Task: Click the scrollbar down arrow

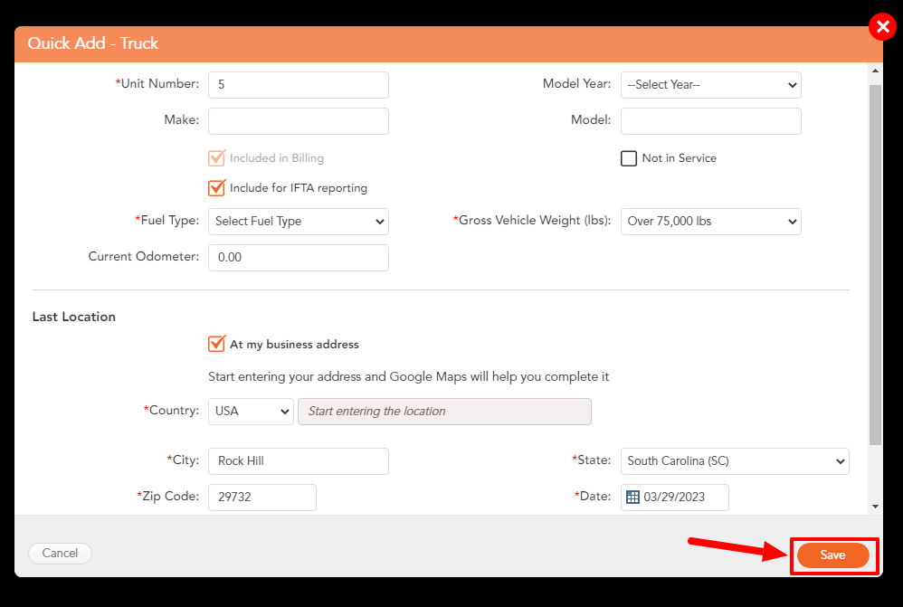Action: pos(875,507)
